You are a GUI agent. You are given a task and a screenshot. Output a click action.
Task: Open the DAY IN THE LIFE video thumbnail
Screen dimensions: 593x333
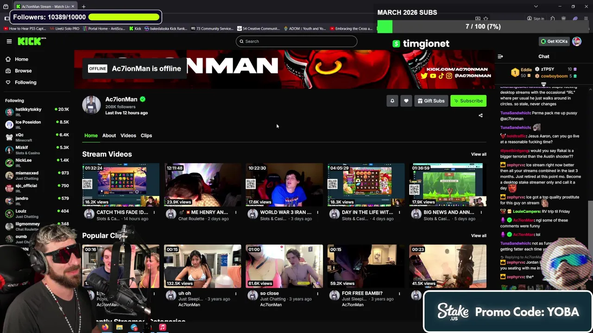pyautogui.click(x=366, y=185)
